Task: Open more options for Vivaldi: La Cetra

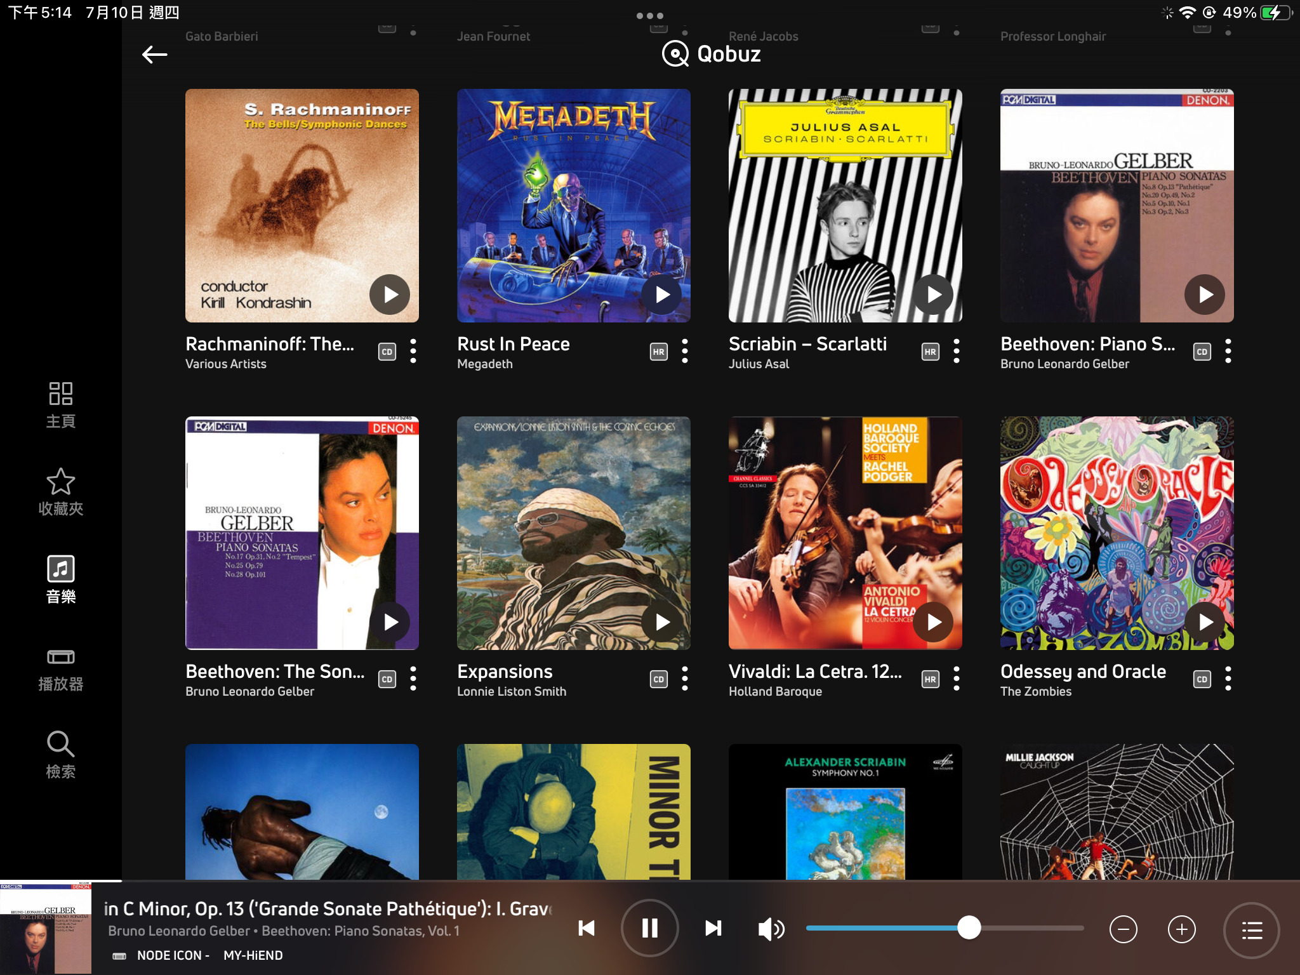Action: click(x=957, y=679)
